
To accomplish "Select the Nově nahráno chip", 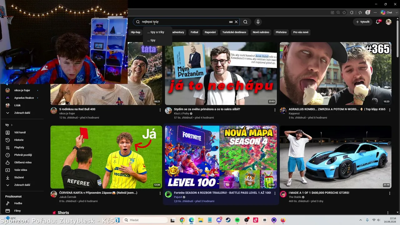I will click(261, 32).
